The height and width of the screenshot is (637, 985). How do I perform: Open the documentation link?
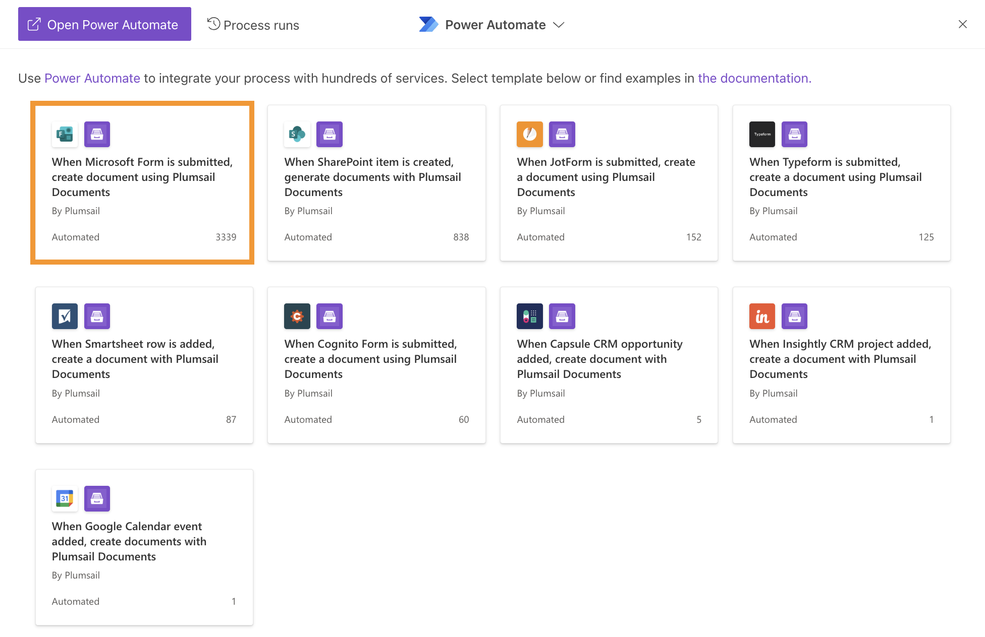tap(754, 78)
